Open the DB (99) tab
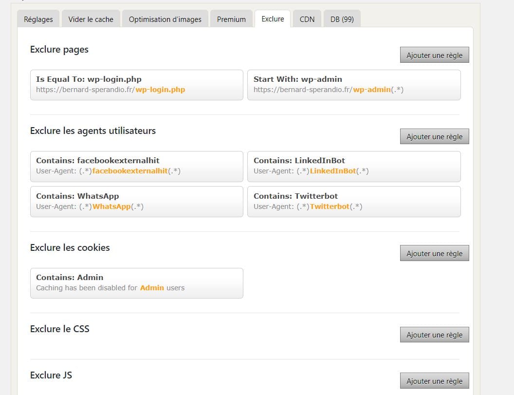Screen dimensions: 514x395 click(x=342, y=19)
